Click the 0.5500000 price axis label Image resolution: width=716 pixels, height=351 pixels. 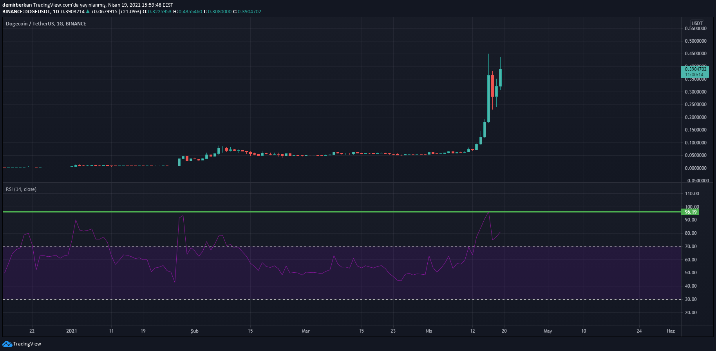pyautogui.click(x=696, y=29)
